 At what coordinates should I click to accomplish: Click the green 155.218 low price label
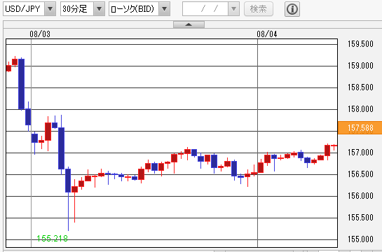pyautogui.click(x=52, y=239)
